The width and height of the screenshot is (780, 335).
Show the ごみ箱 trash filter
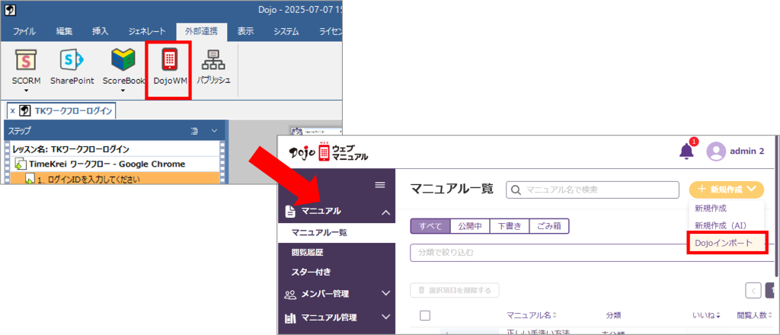pyautogui.click(x=548, y=225)
